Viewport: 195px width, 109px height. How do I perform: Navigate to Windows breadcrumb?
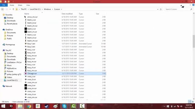[47, 9]
